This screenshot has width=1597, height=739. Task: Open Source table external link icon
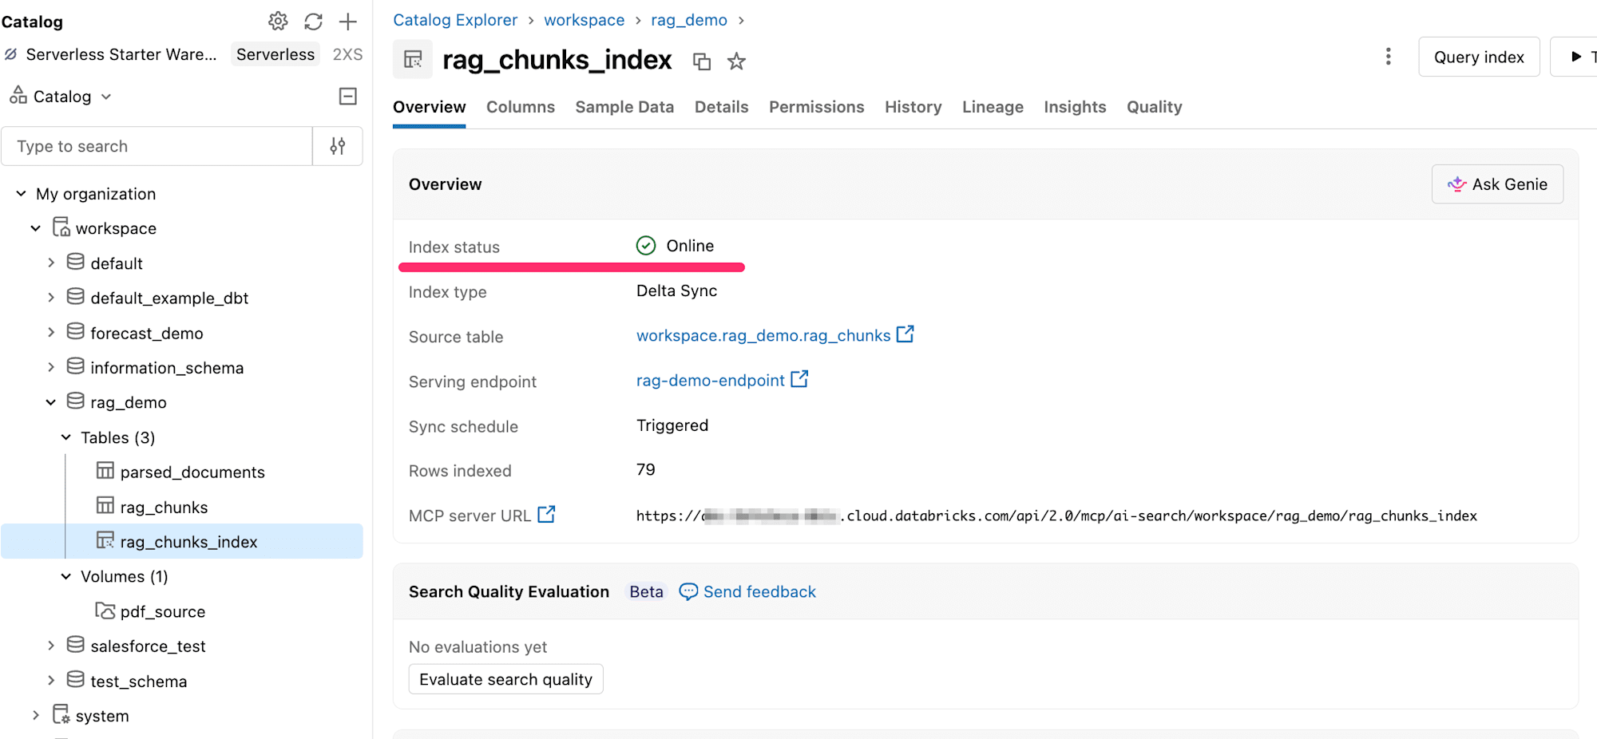coord(905,334)
